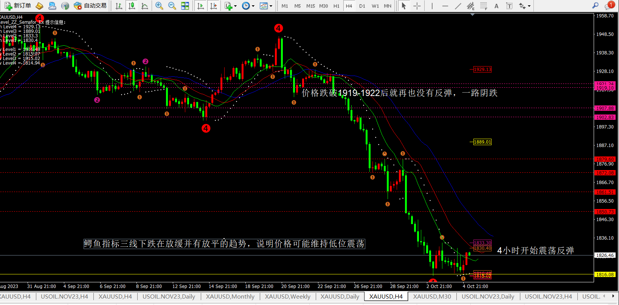This screenshot has height=305, width=619.
Task: Open the XAUUSD,M30 chart tab
Action: 432,297
